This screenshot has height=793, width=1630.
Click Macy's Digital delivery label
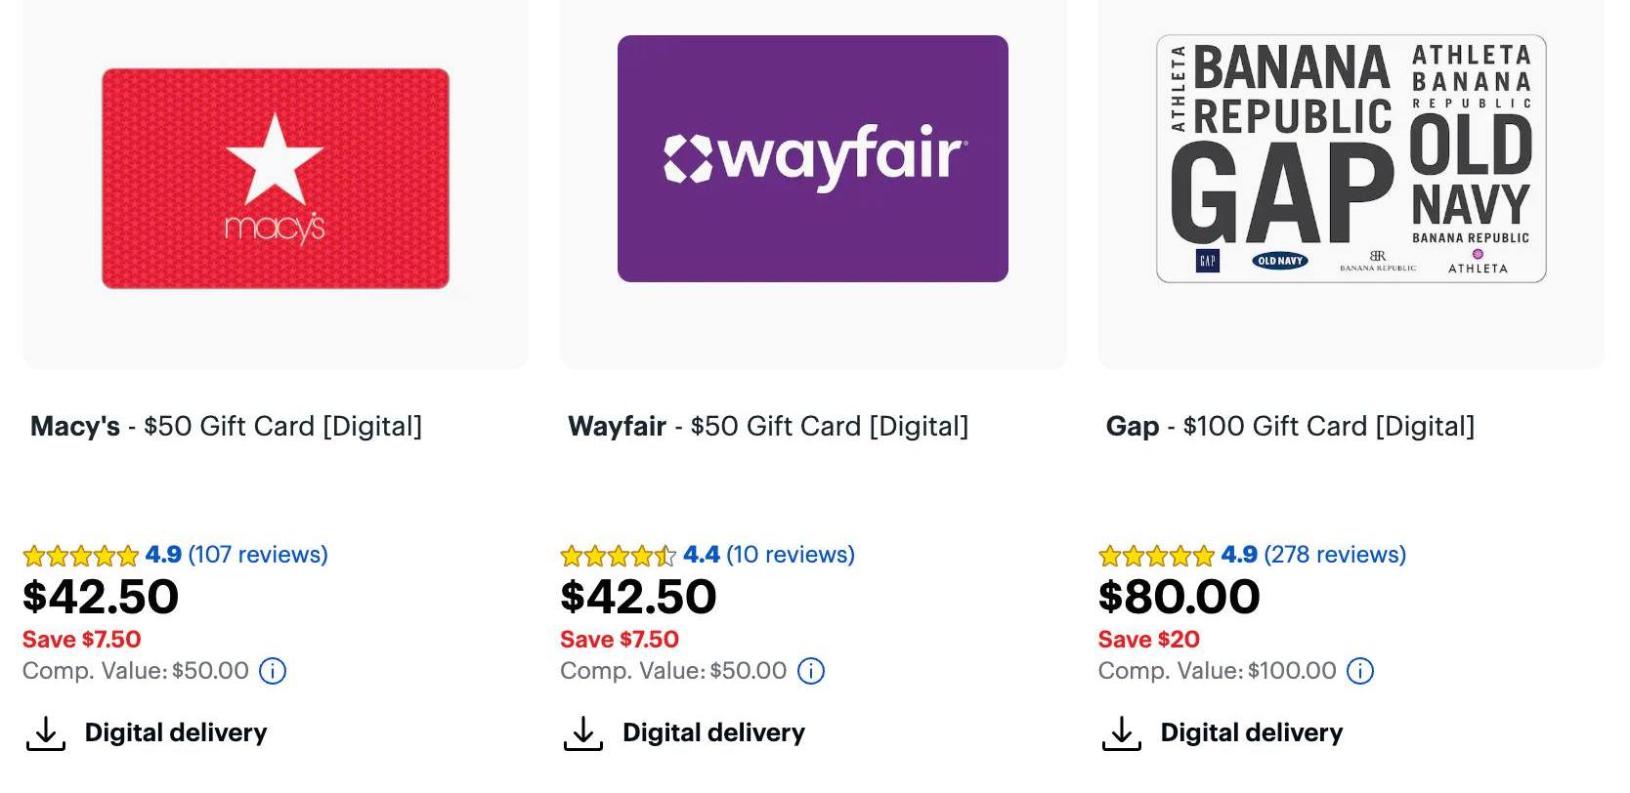(x=176, y=732)
